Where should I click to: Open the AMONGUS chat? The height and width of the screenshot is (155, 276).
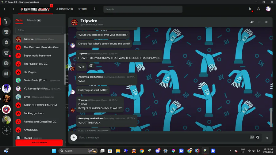tap(39, 130)
